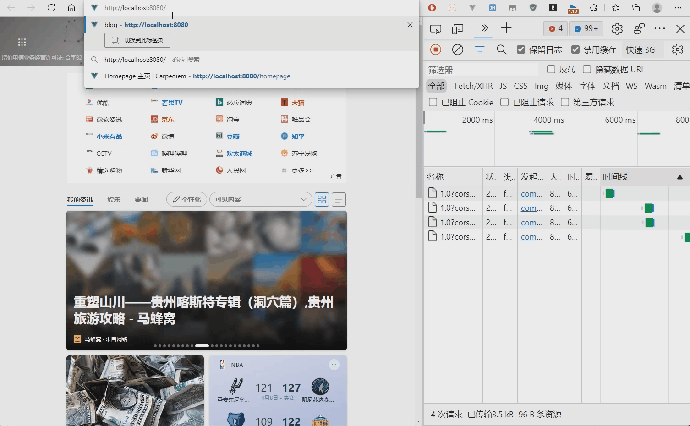Screen dimensions: 690x426
Task: Uncheck the 保留日志 checkbox
Action: [x=521, y=49]
